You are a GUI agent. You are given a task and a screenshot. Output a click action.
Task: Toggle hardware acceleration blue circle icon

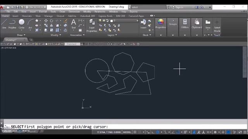(x=229, y=132)
